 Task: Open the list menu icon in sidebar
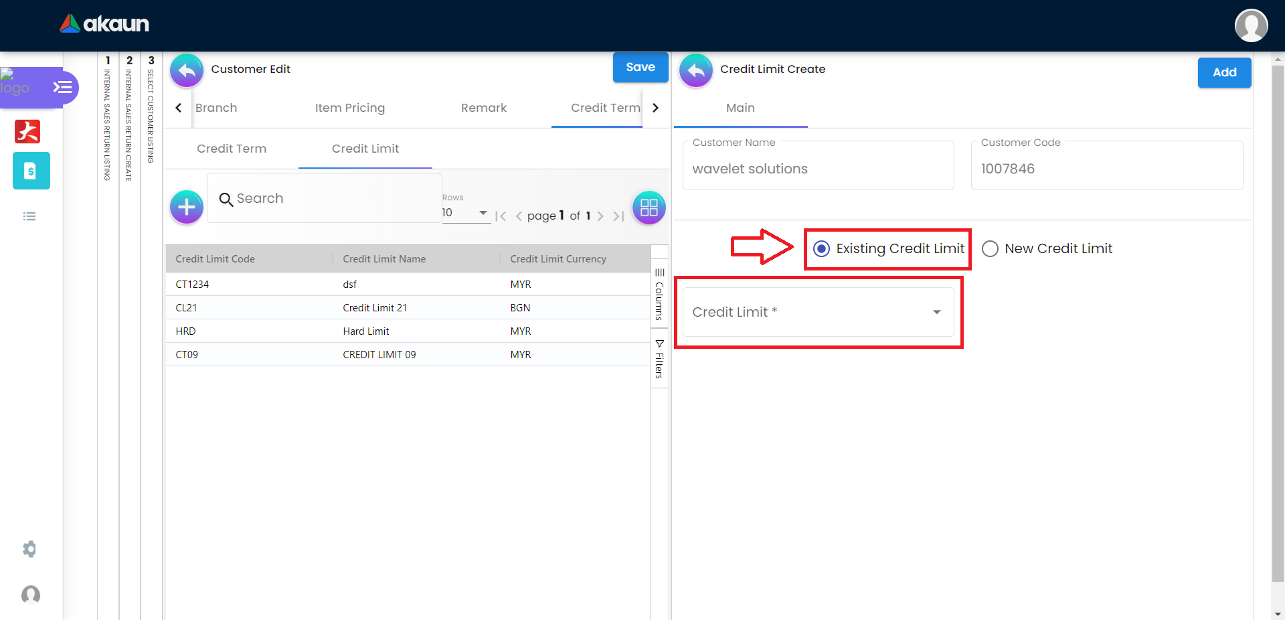(29, 216)
